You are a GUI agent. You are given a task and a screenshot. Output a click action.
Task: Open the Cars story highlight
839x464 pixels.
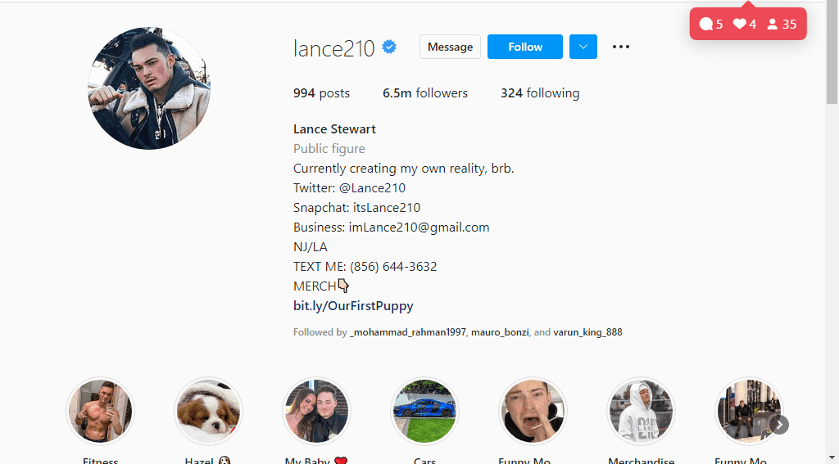coord(424,412)
